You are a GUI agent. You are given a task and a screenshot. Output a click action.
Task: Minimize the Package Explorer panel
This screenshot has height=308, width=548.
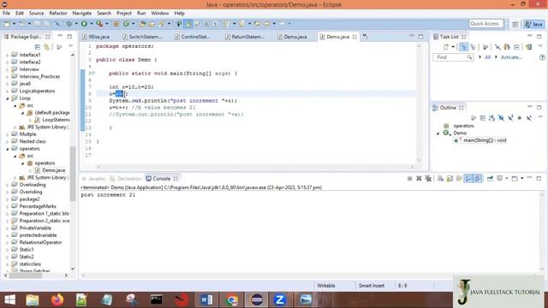[60, 36]
